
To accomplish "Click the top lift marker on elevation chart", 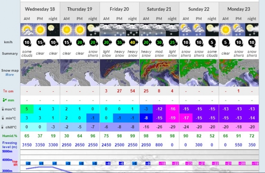I will [15, 163].
